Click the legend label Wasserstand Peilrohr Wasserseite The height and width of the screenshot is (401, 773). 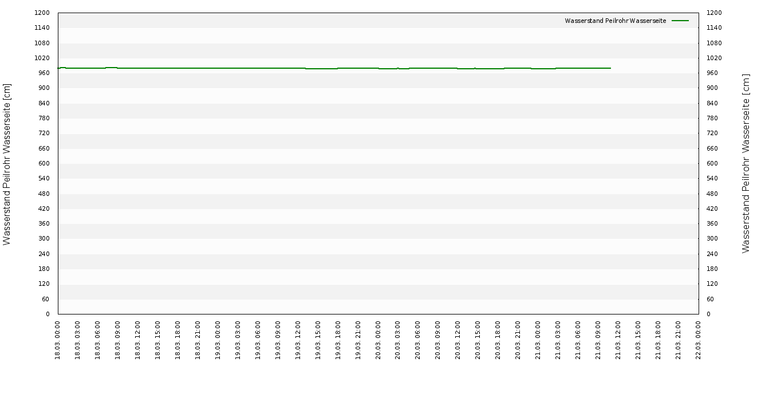pyautogui.click(x=615, y=21)
